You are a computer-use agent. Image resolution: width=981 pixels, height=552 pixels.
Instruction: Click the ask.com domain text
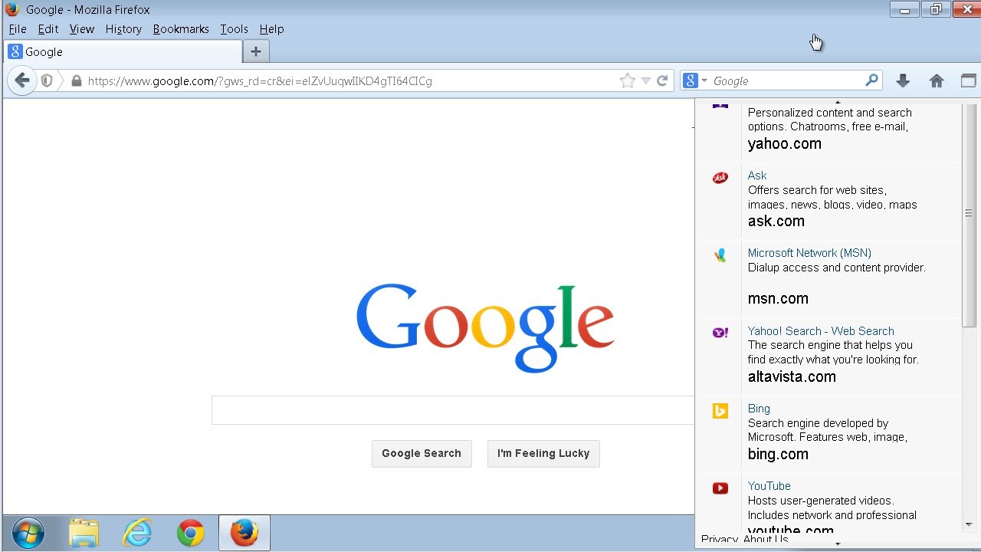(x=776, y=221)
